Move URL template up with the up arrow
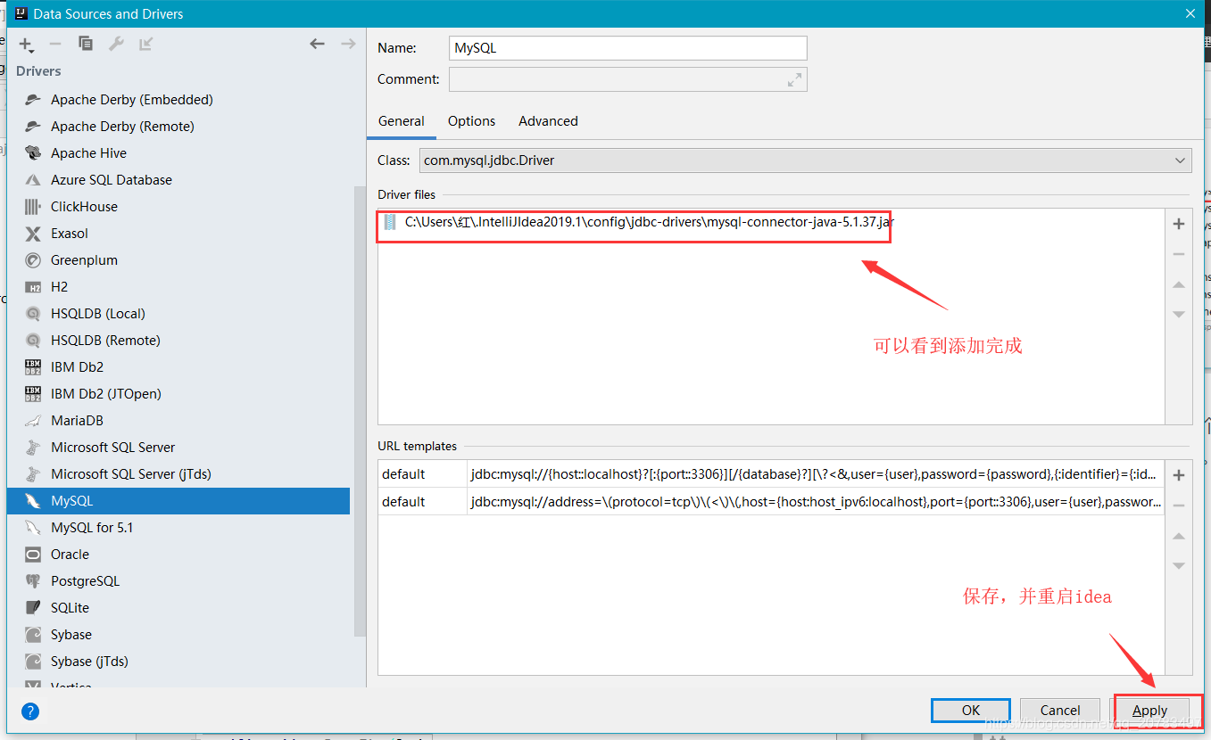This screenshot has height=740, width=1211. point(1179,536)
